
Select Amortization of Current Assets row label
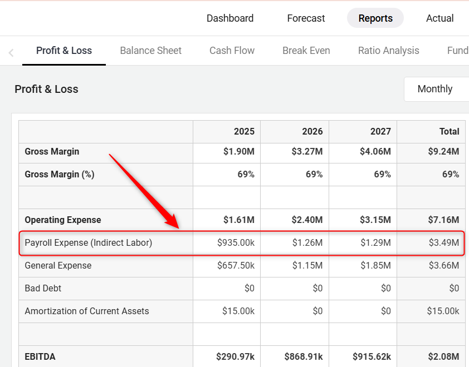click(x=87, y=311)
